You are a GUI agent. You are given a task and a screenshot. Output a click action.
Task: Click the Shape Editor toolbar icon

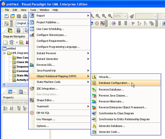pos(103,23)
